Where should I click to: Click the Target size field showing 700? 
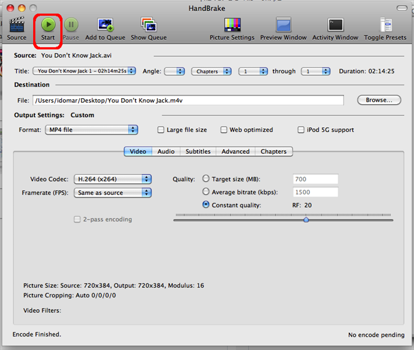(315, 179)
